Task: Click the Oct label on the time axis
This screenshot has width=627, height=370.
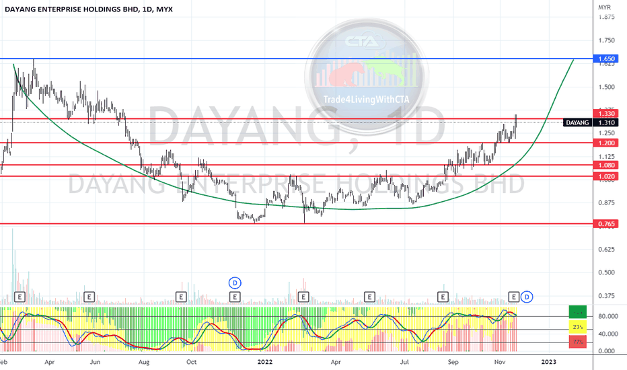Action: coord(191,362)
